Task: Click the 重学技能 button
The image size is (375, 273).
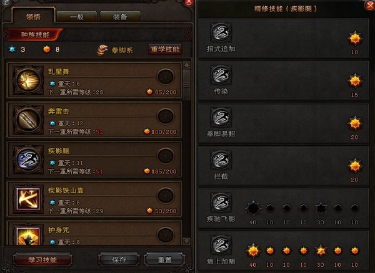Action: (x=165, y=49)
